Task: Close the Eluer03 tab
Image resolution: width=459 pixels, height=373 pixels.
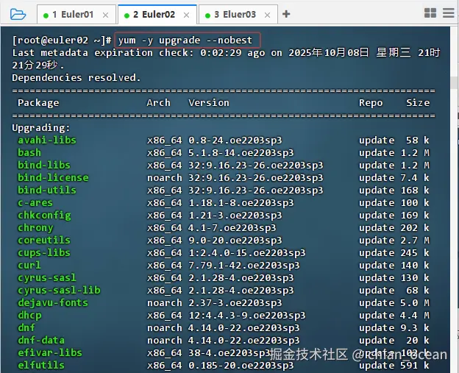Action: pos(267,15)
